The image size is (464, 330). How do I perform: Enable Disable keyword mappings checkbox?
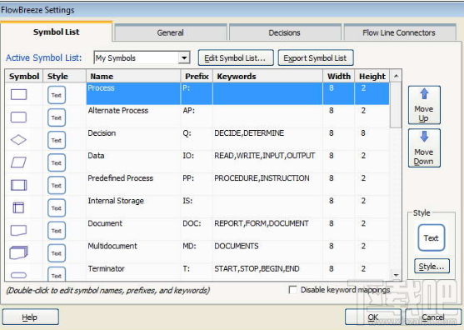(292, 290)
